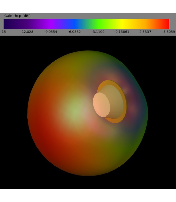The image size is (176, 202).
Task: Click the 2.8337 scale value
Action: 145,32
